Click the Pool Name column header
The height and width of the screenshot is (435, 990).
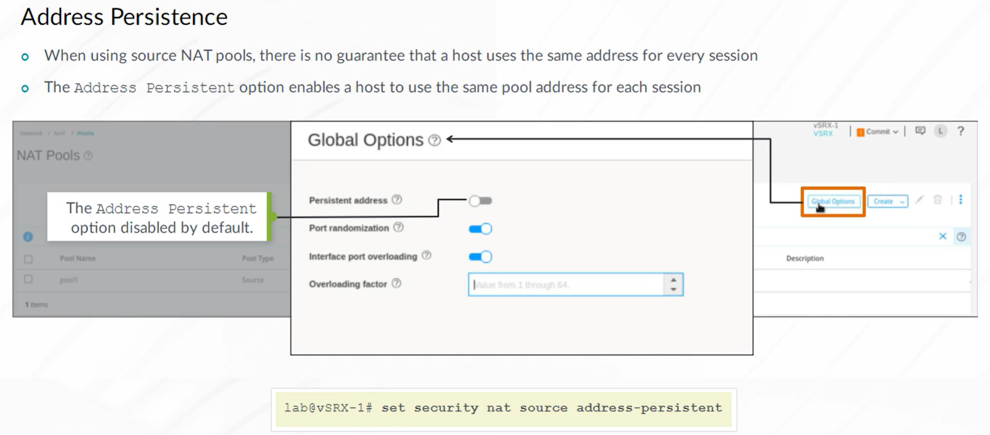click(x=78, y=258)
